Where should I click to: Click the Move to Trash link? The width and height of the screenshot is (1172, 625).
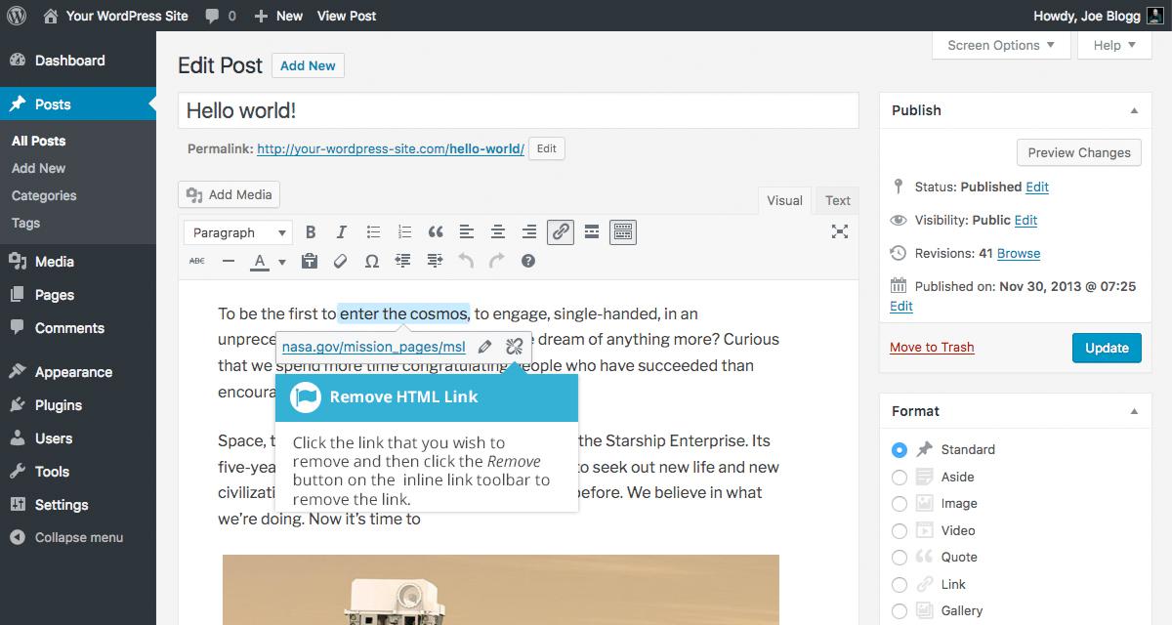pos(932,347)
